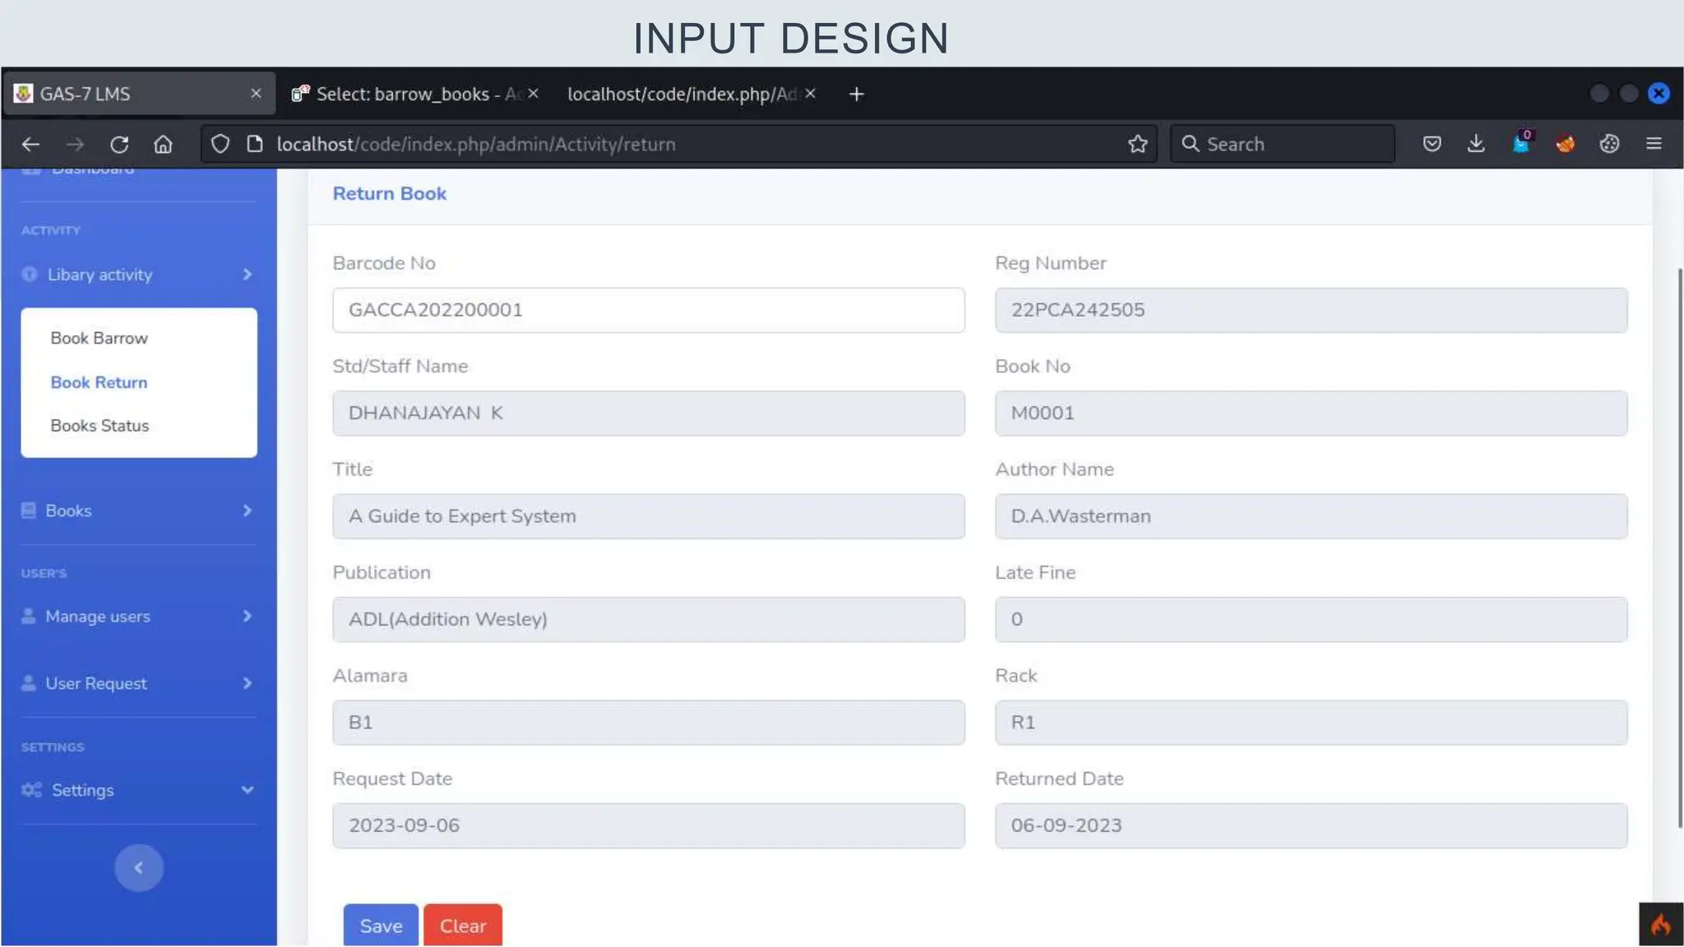Screen dimensions: 1684x947
Task: Expand the Books menu chevron
Action: click(248, 510)
